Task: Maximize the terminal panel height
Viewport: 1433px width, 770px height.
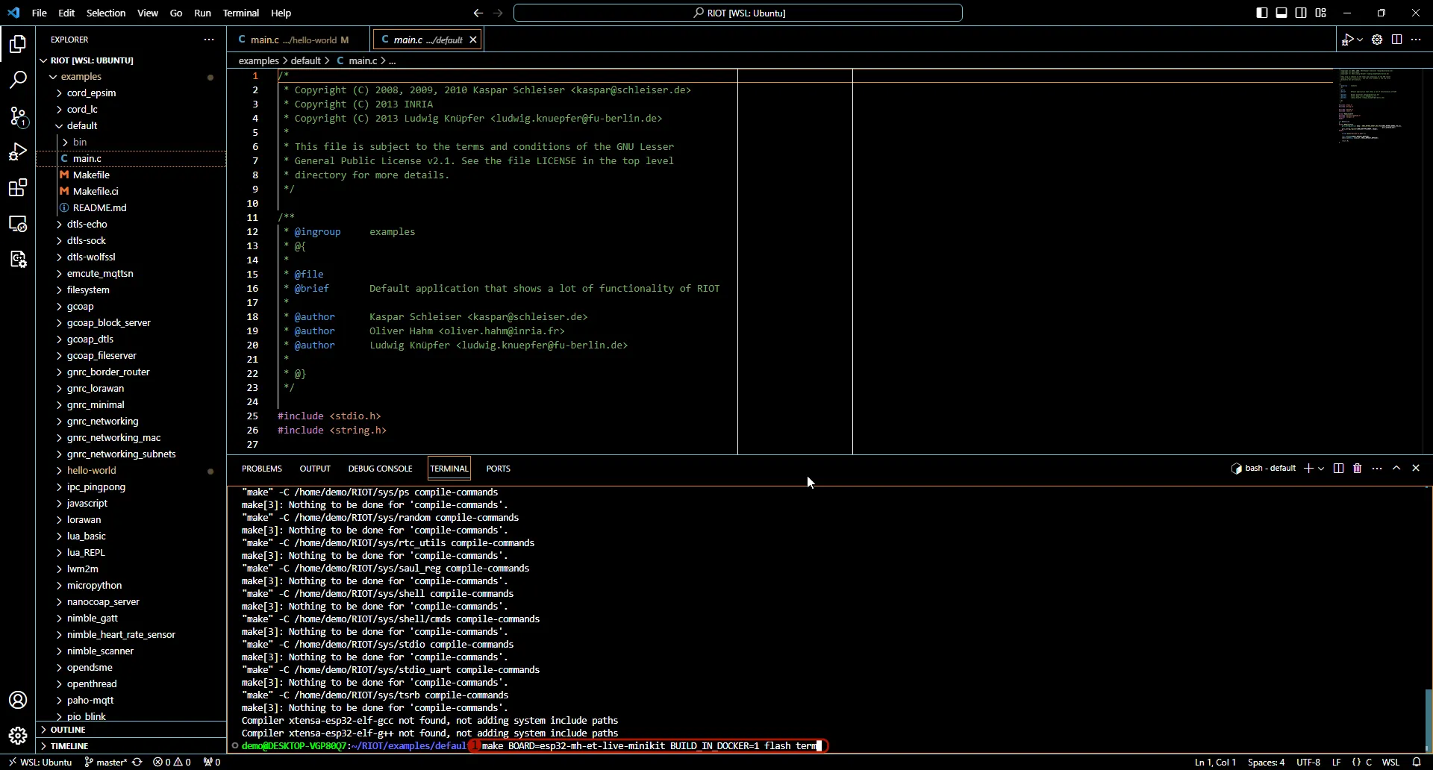Action: coord(1397,468)
